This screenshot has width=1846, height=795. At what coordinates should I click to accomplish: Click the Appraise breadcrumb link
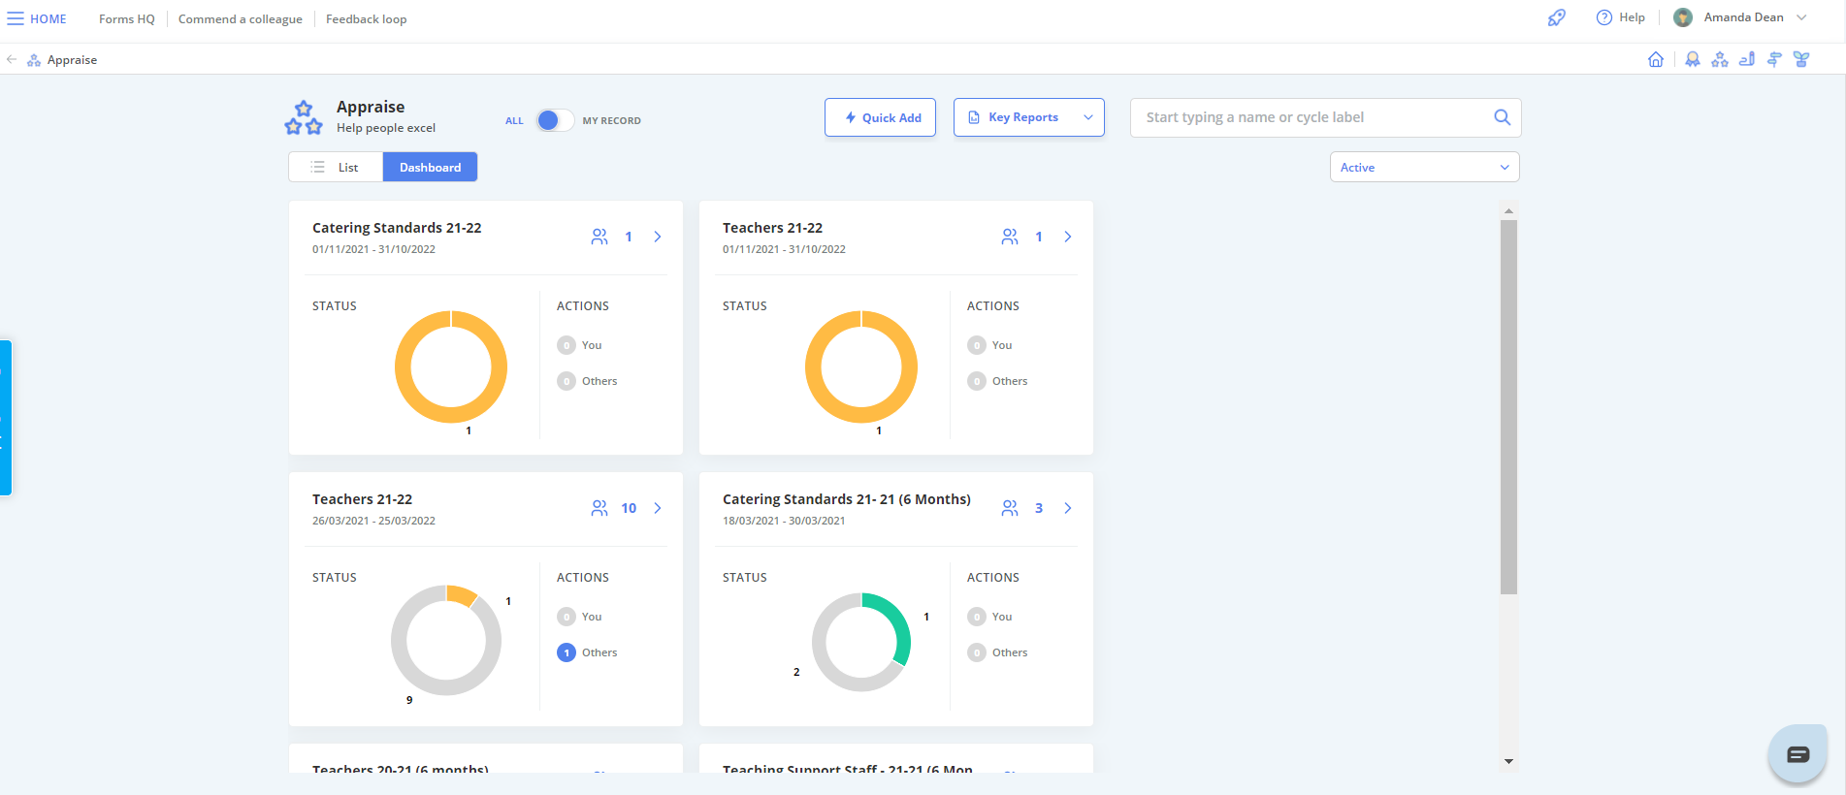[72, 60]
